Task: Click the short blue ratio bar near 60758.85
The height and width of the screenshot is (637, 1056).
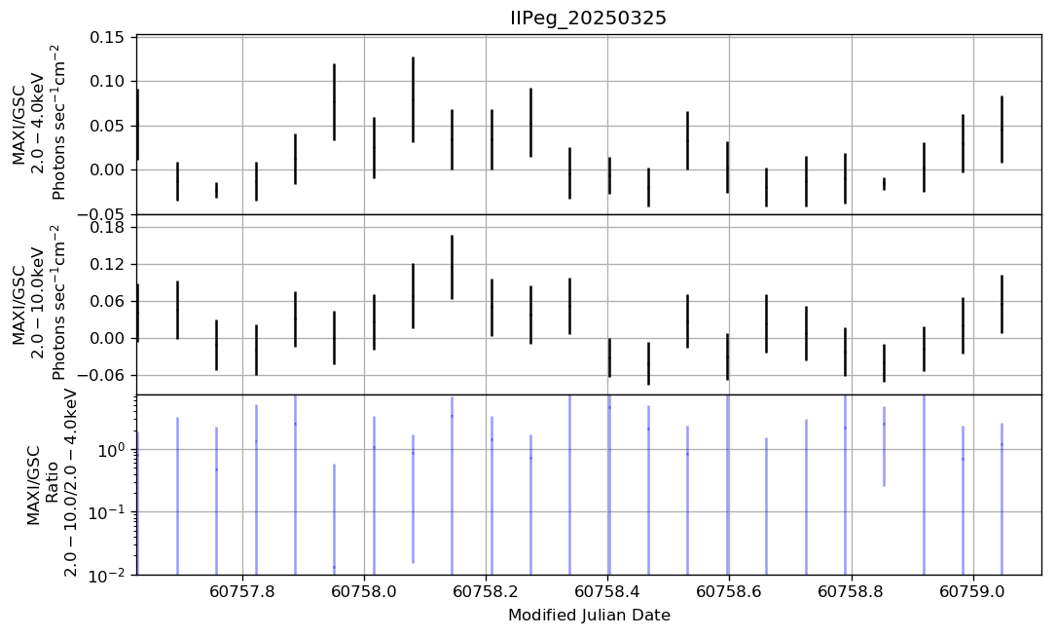Action: [885, 446]
